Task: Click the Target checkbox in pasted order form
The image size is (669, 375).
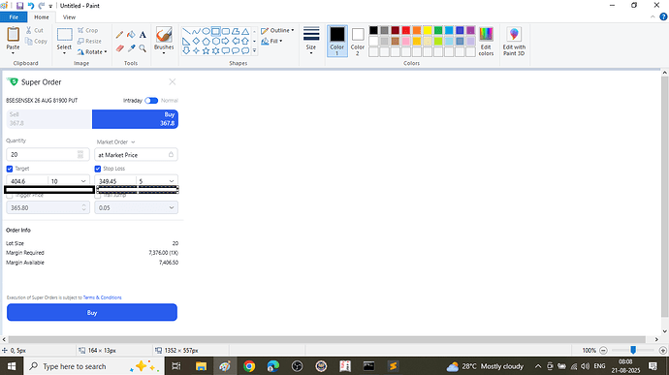Action: (10, 169)
